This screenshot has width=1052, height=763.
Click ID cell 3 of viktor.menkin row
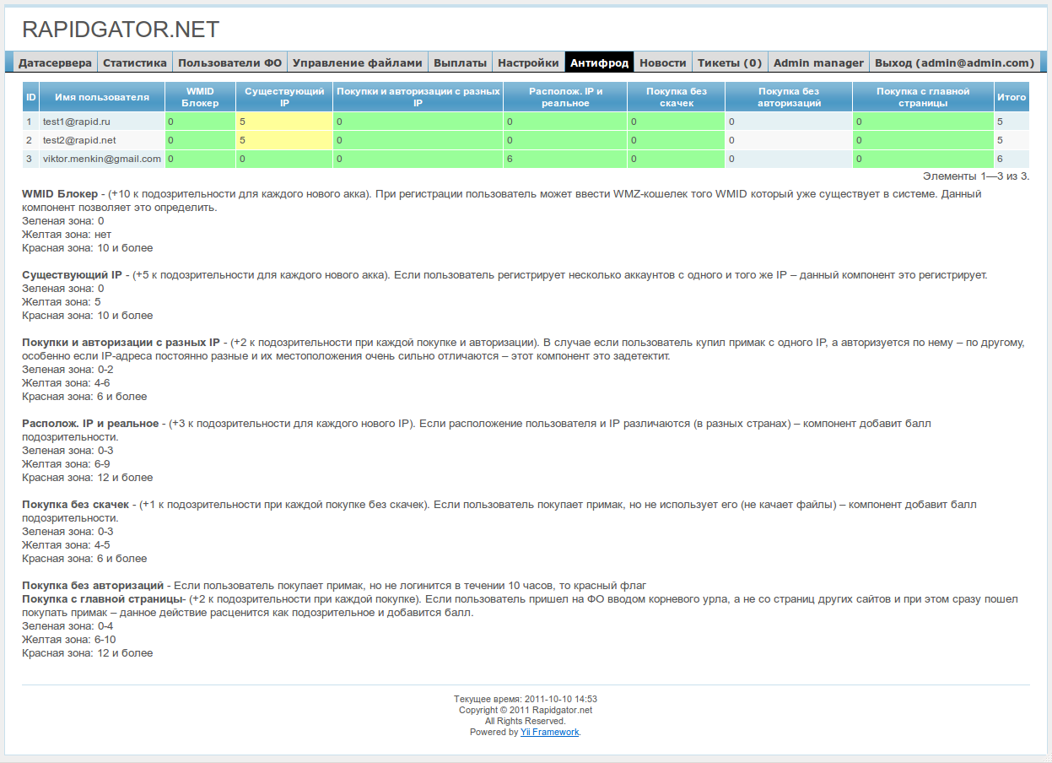click(x=30, y=159)
